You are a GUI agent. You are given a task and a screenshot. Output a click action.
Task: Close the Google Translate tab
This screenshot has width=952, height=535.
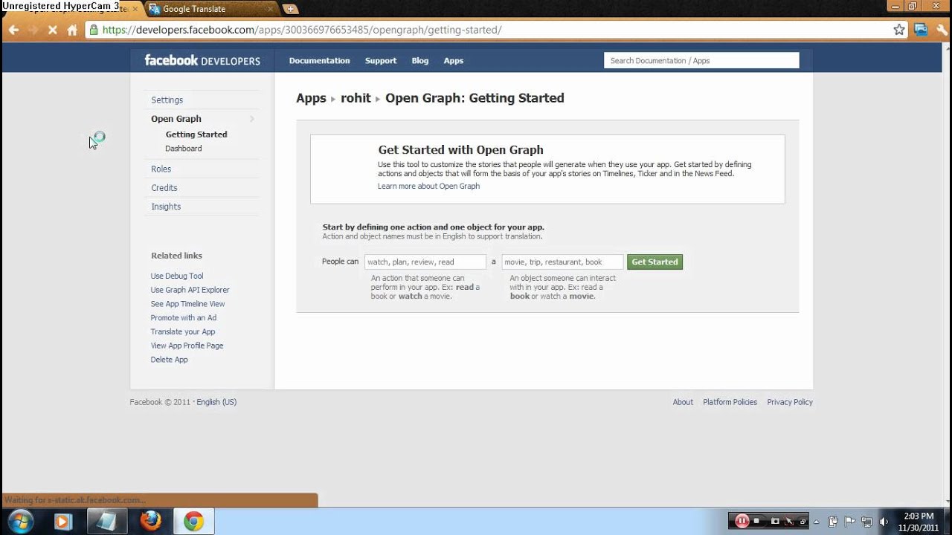coord(271,9)
